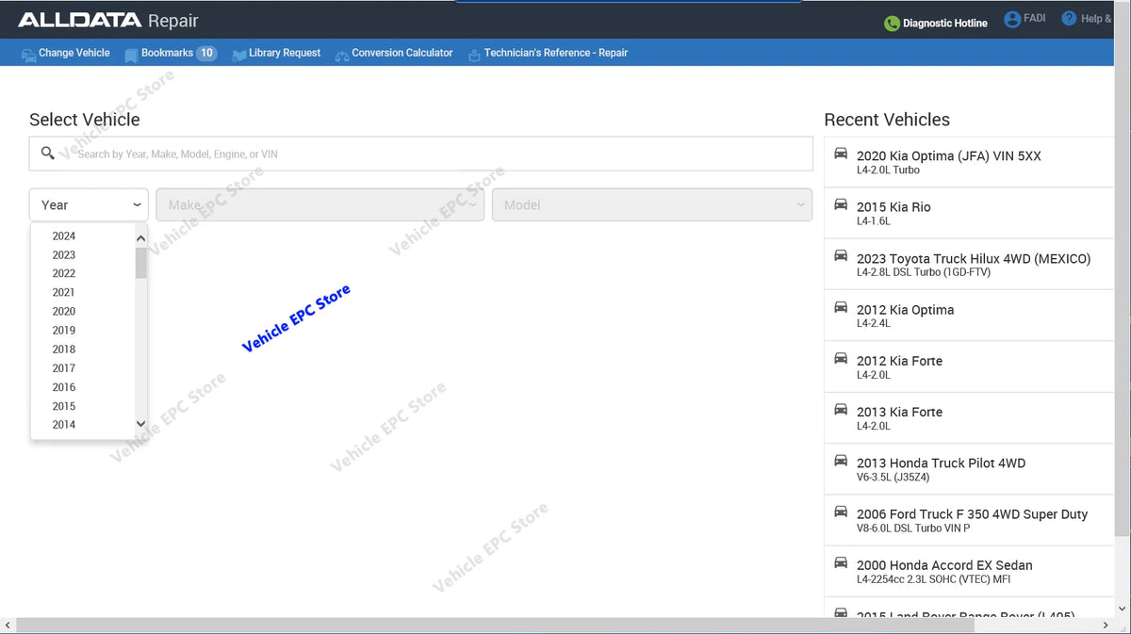This screenshot has width=1131, height=634.
Task: Select year 2017 option
Action: 64,368
